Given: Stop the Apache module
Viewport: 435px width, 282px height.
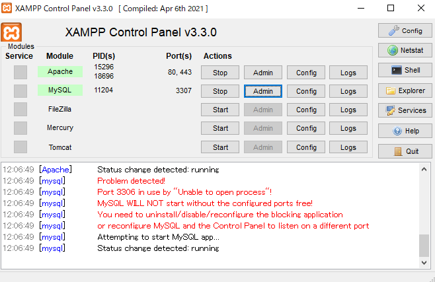Looking at the screenshot, I should tap(220, 73).
